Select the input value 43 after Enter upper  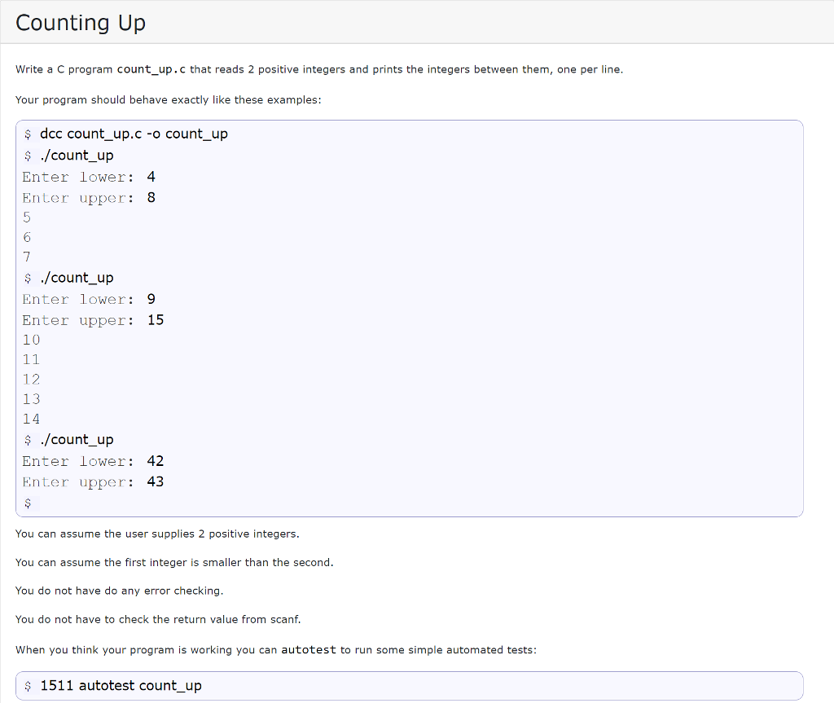point(156,481)
